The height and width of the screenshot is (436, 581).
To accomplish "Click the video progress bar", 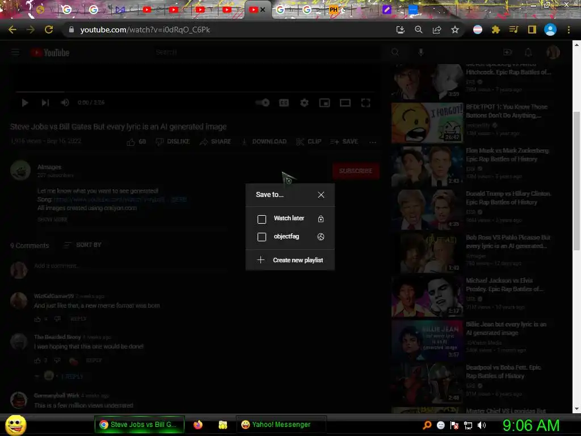I will 195,91.
